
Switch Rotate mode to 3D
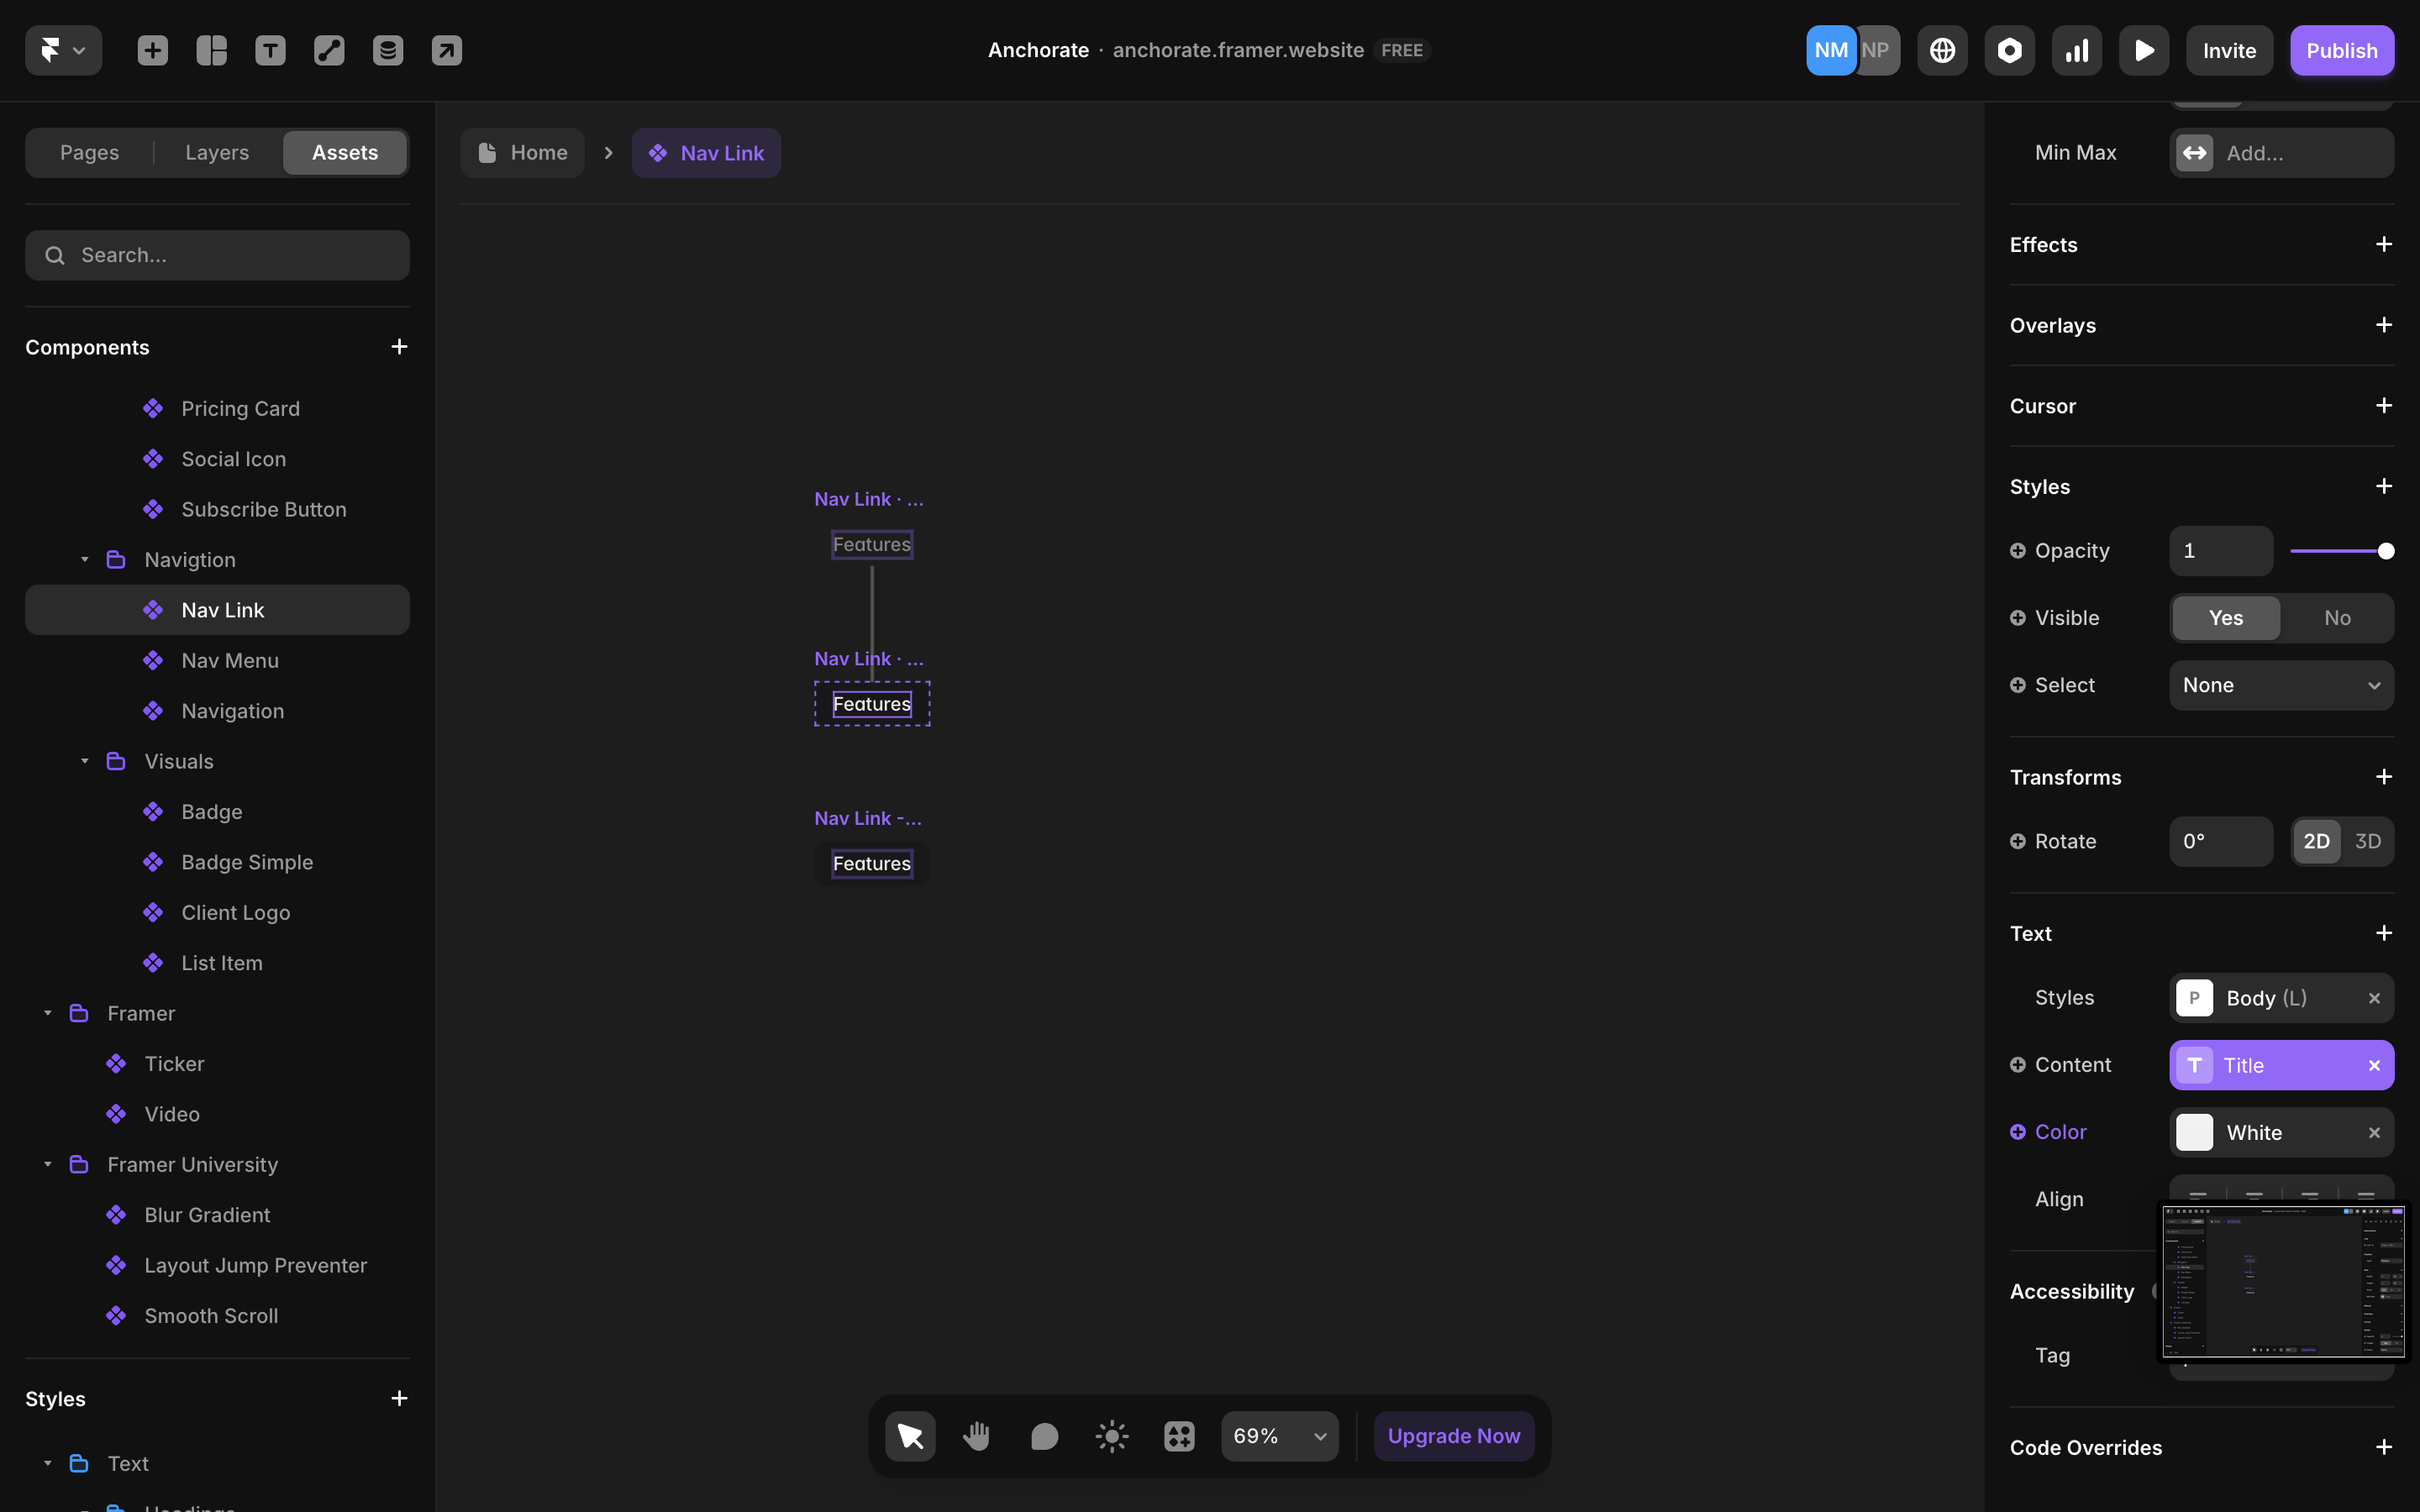point(2367,841)
